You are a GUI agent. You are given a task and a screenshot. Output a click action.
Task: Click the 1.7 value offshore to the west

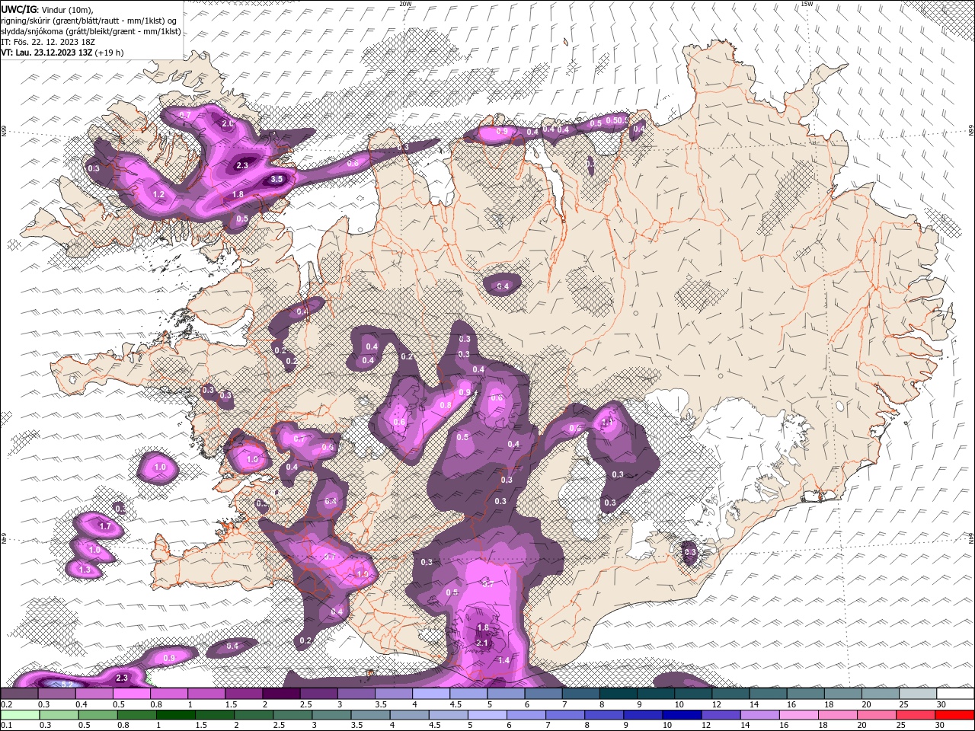105,526
